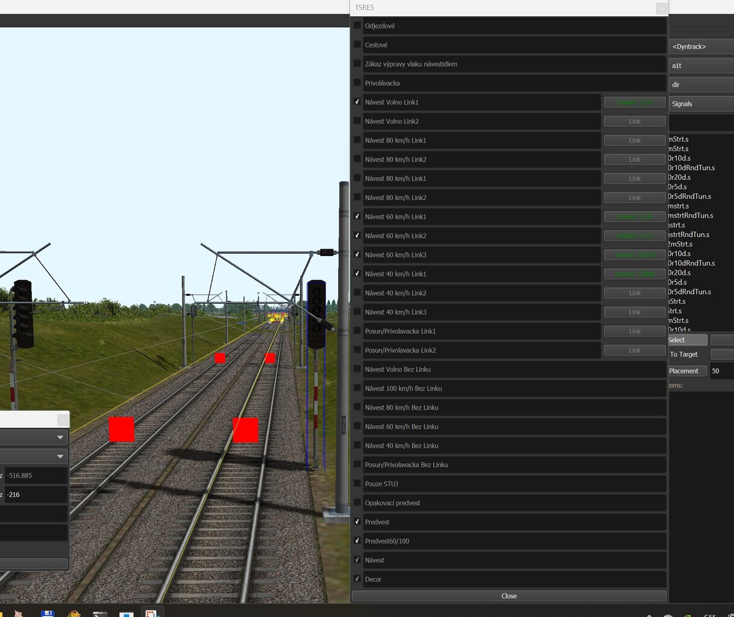Click the Select tool button
The image size is (734, 617).
pyautogui.click(x=687, y=340)
